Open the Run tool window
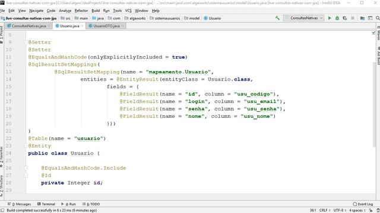 (68, 204)
